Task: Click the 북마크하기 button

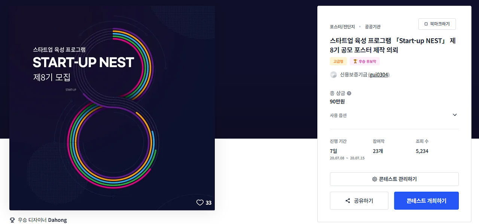Action: 437,24
